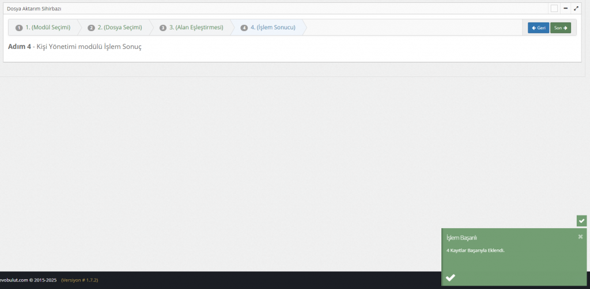Collapse the Dosya Aktarım Sihirbazı panel
Image resolution: width=590 pixels, height=289 pixels.
tap(566, 9)
